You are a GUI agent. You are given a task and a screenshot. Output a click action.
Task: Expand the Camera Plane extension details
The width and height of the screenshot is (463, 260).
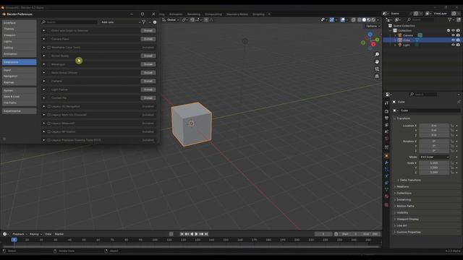point(44,39)
